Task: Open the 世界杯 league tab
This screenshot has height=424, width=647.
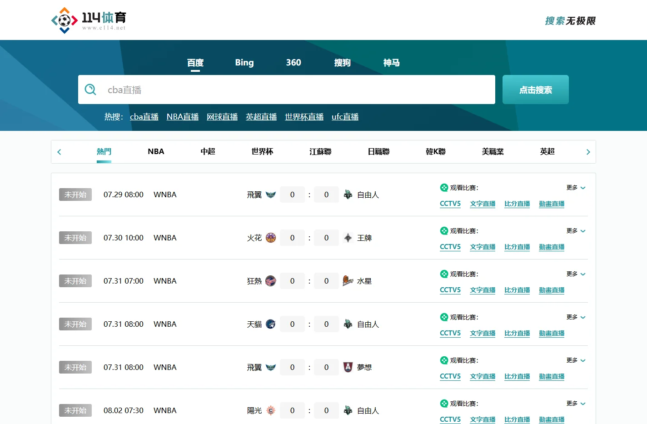Action: (262, 151)
